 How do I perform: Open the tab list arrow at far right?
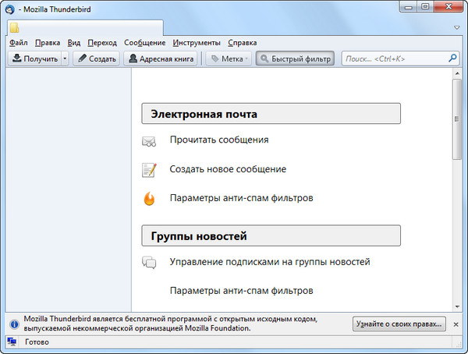pos(456,27)
